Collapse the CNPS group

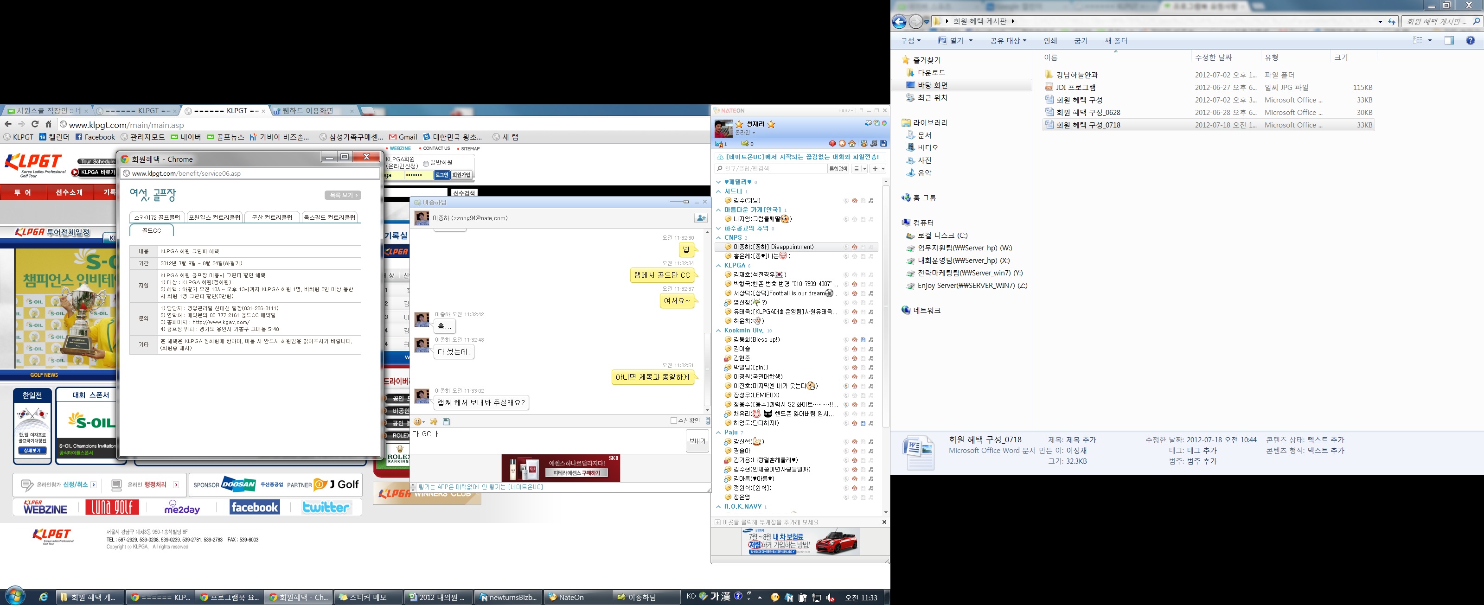coord(718,238)
